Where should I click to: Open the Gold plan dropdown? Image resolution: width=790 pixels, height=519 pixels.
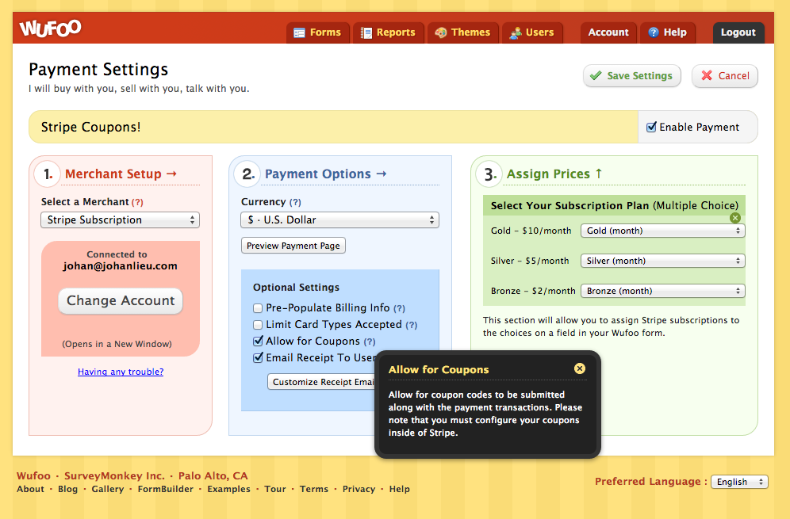(x=662, y=231)
